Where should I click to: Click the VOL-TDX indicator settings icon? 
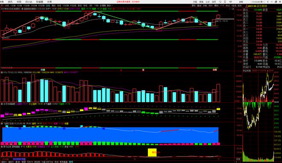(x=2, y=72)
